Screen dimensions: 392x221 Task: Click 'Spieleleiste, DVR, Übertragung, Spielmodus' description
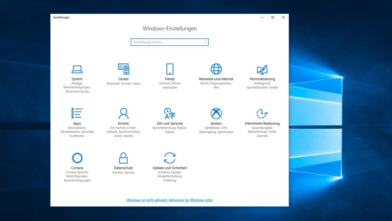(x=216, y=130)
